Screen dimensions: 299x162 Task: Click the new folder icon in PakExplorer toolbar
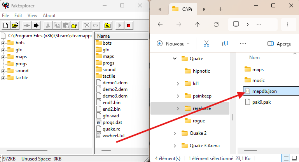(75, 26)
